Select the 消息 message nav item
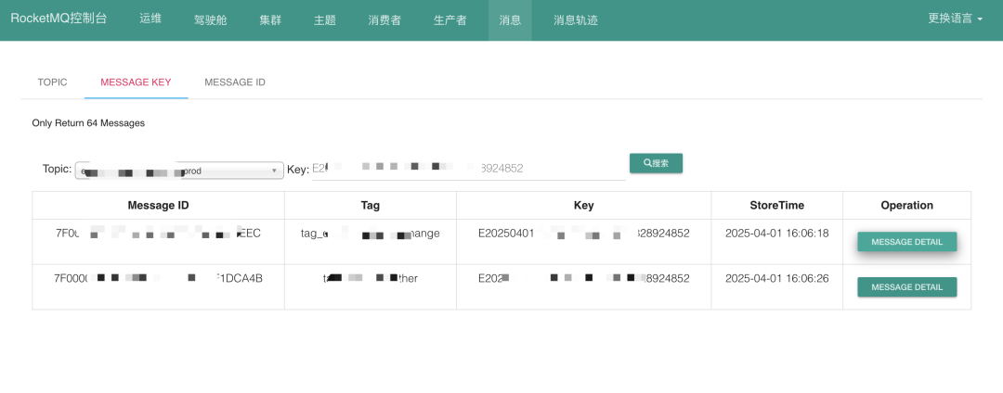This screenshot has width=1003, height=393. [x=510, y=19]
